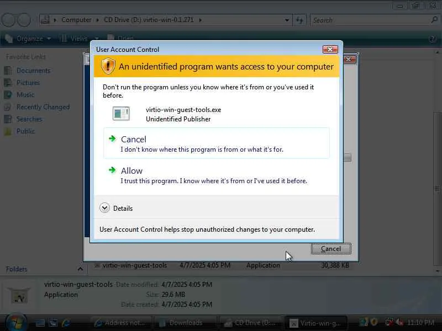Switch to the 'Address not...' taskbar window
The width and height of the screenshot is (442, 331).
pos(121,323)
